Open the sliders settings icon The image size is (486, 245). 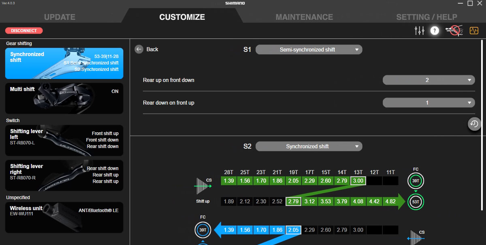point(420,30)
